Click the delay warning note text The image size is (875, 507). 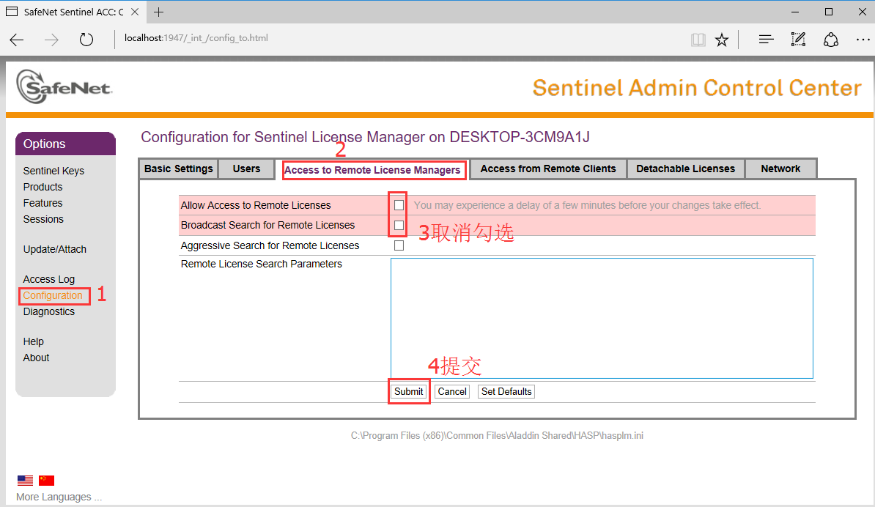pyautogui.click(x=587, y=205)
